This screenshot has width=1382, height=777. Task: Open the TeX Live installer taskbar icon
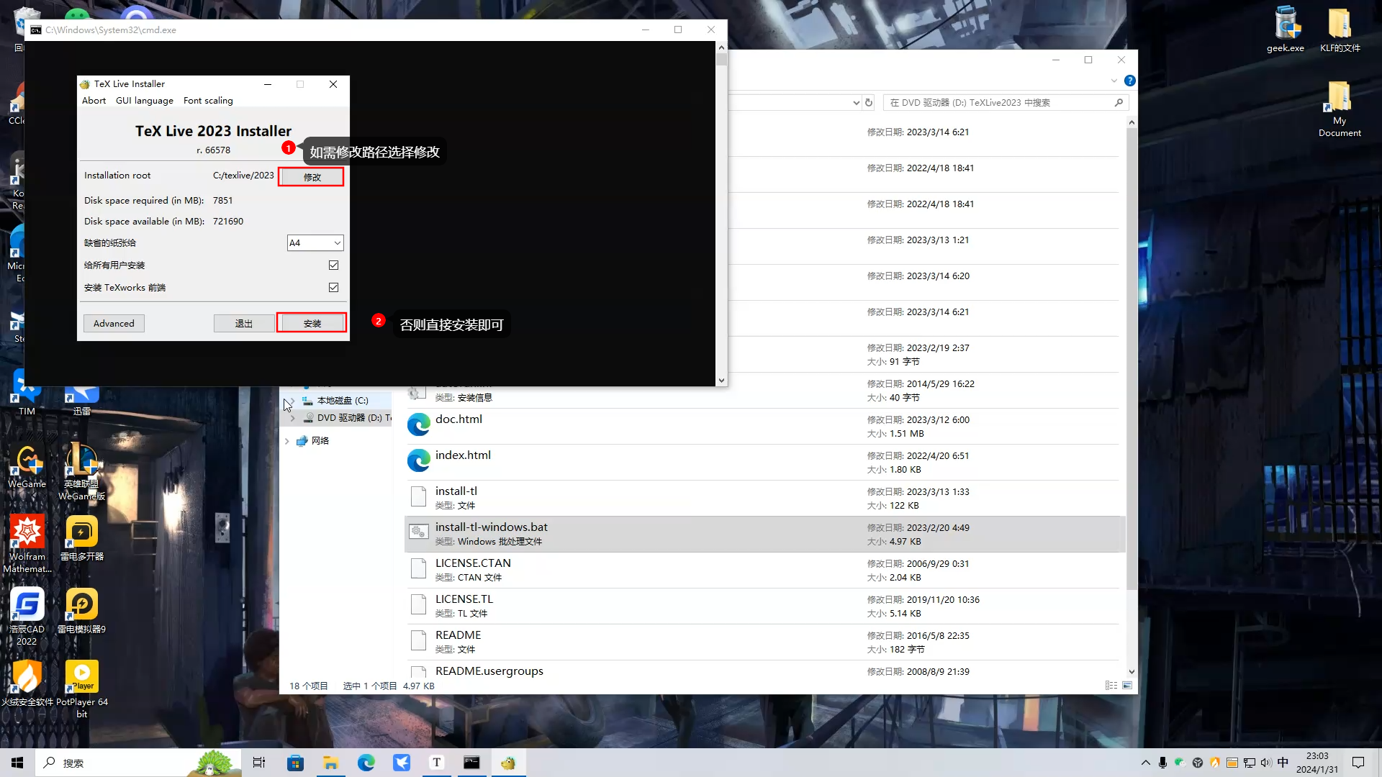[508, 763]
